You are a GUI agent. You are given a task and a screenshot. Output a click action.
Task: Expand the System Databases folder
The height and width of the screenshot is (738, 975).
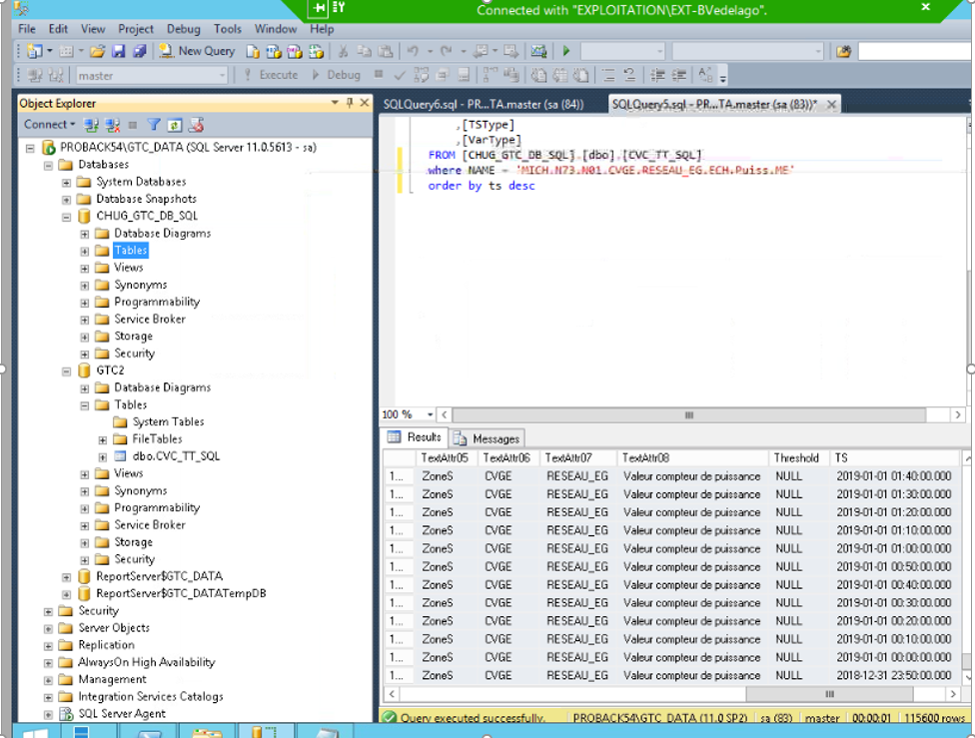(x=67, y=182)
